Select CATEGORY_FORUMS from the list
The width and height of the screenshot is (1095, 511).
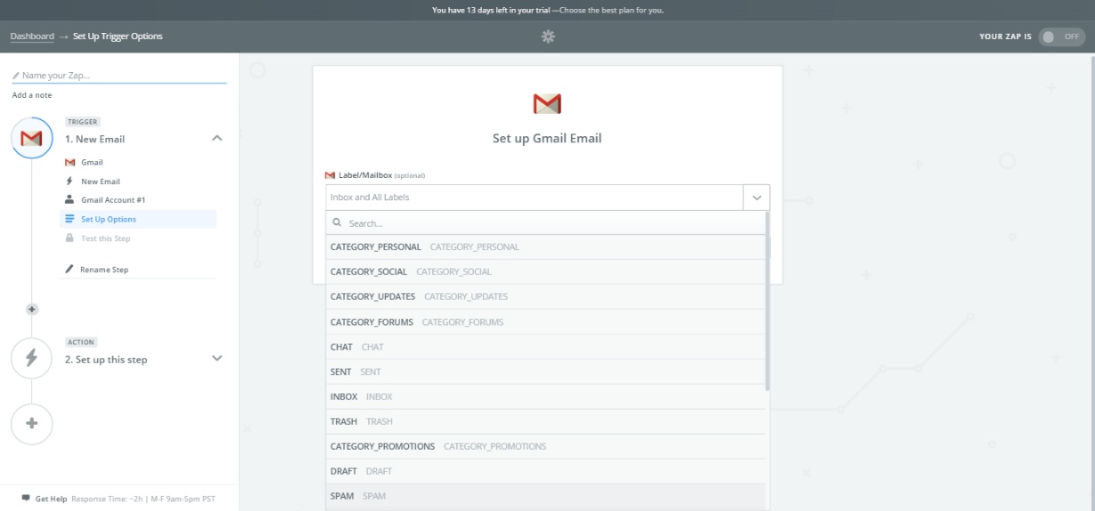pos(545,321)
